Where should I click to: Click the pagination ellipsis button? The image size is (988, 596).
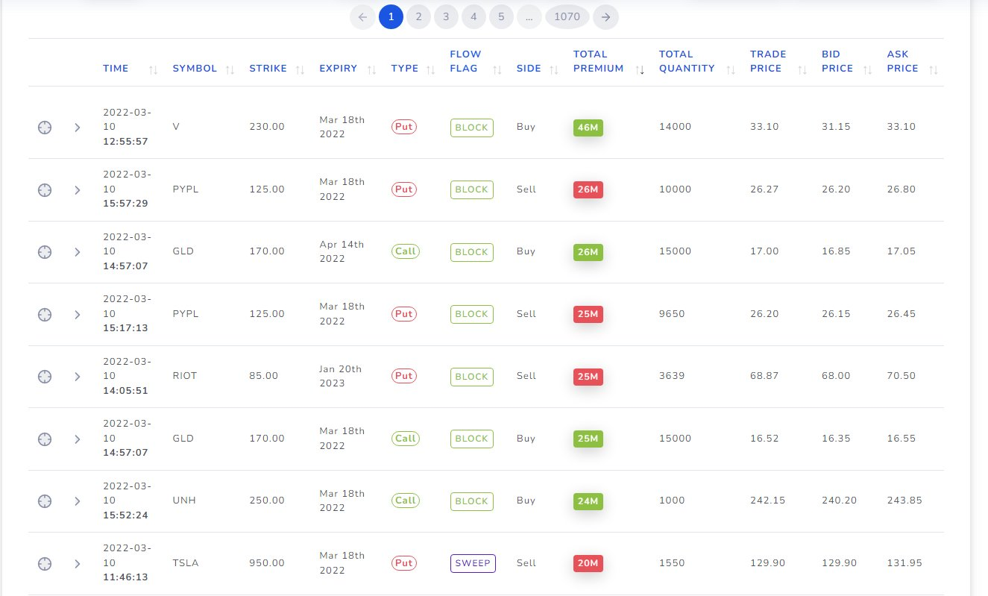[529, 16]
